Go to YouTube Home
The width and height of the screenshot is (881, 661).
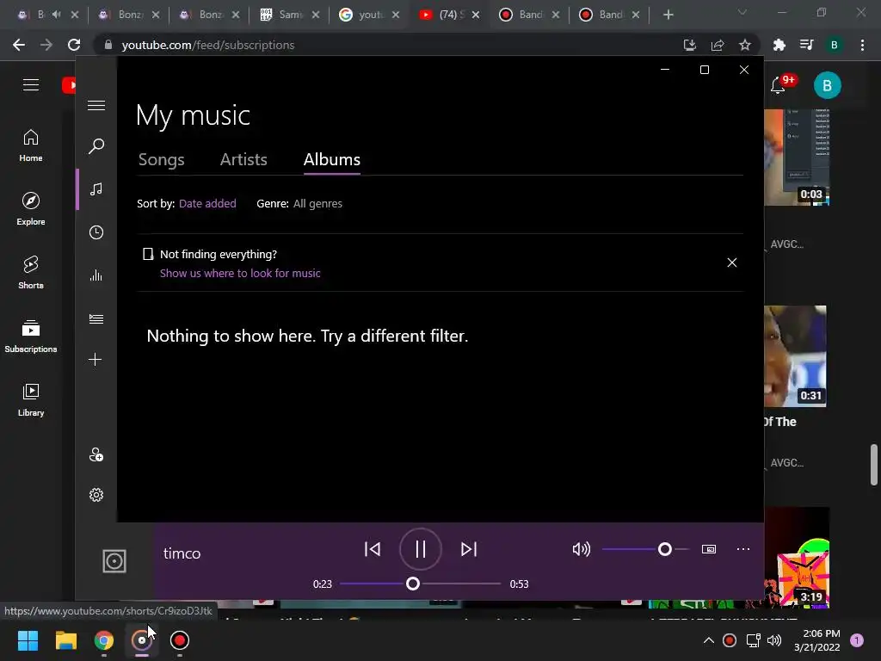pyautogui.click(x=31, y=145)
